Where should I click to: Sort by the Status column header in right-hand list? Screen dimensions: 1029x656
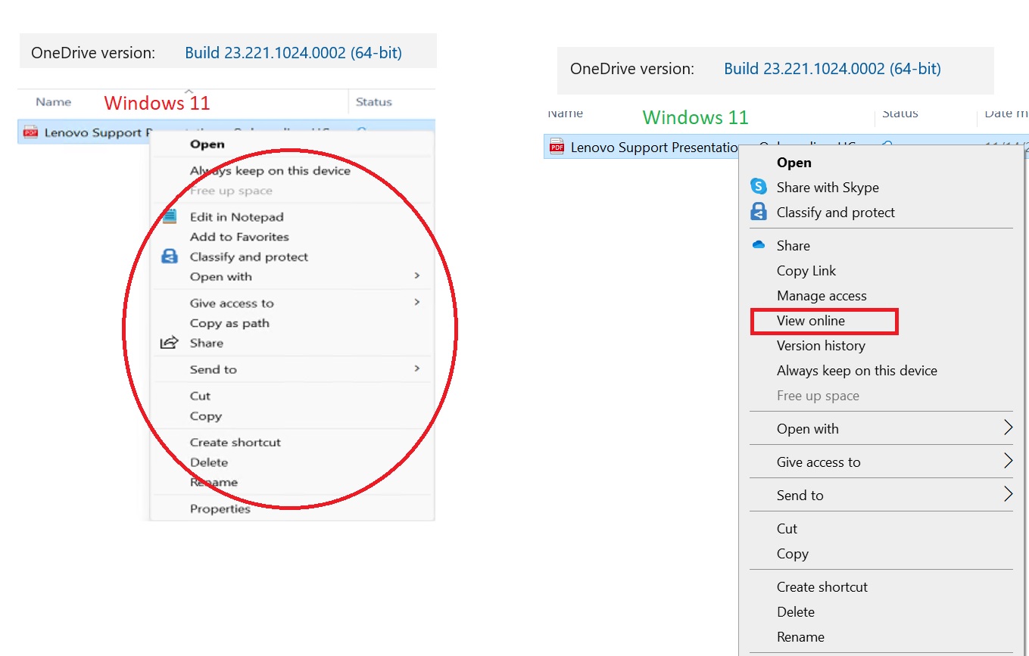click(x=900, y=113)
